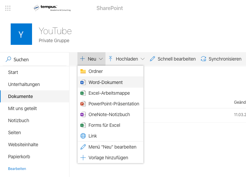The image size is (246, 177).
Task: Open Notizbuch in the sidebar
Action: (34, 120)
